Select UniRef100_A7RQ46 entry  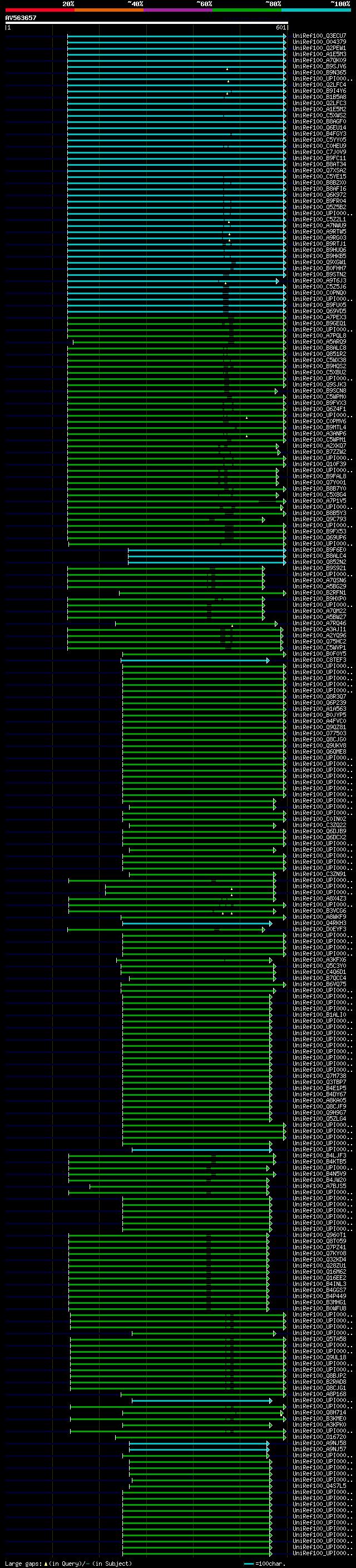pos(319,624)
